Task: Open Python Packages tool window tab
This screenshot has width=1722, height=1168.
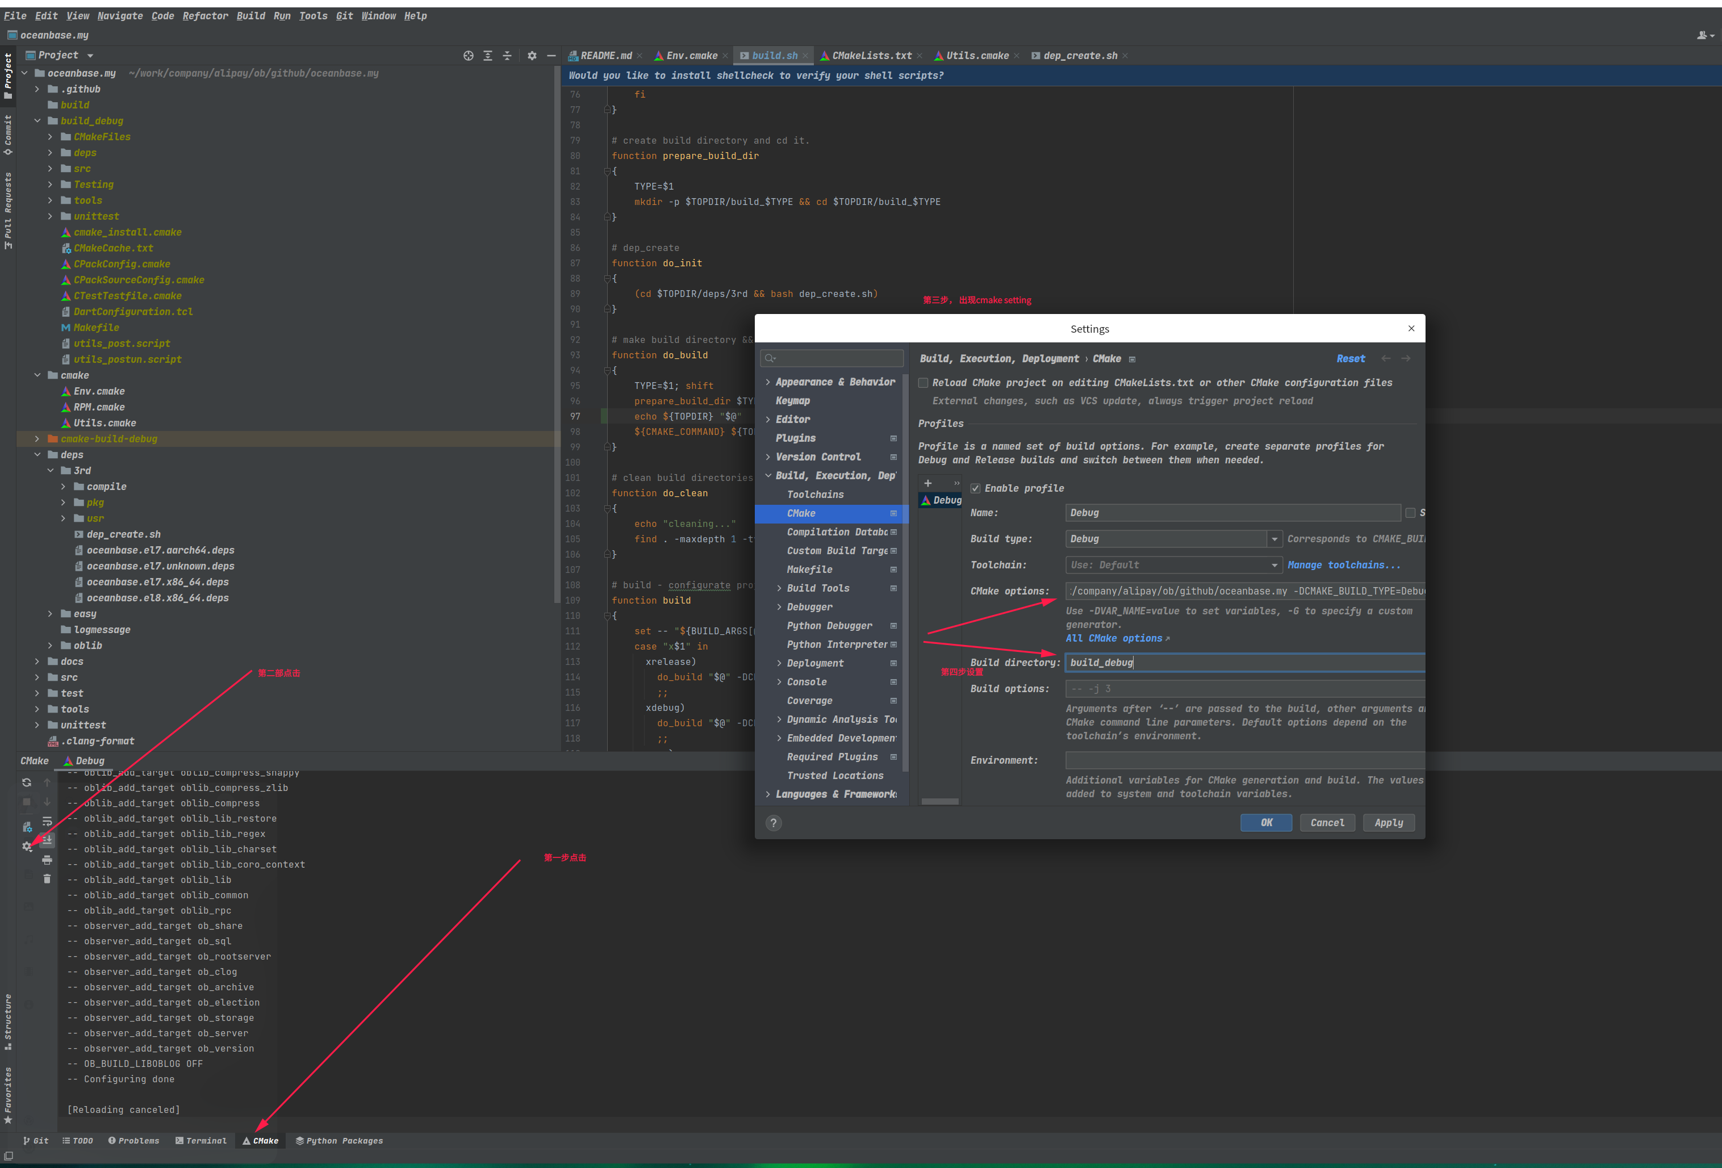Action: point(338,1141)
